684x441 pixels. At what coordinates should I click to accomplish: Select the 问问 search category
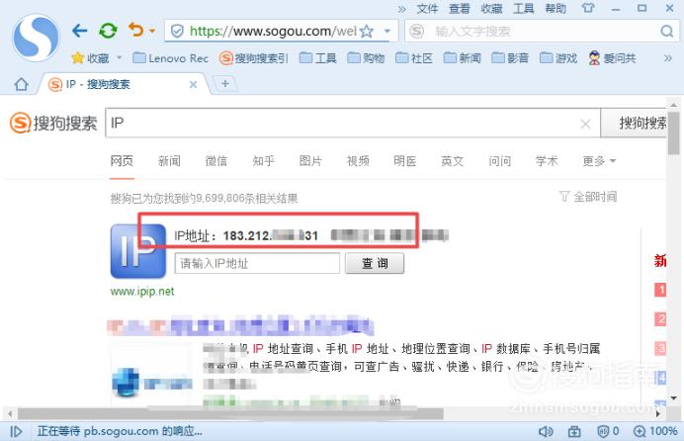click(499, 161)
